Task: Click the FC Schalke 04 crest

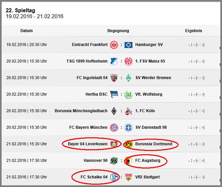Action: pyautogui.click(x=114, y=177)
